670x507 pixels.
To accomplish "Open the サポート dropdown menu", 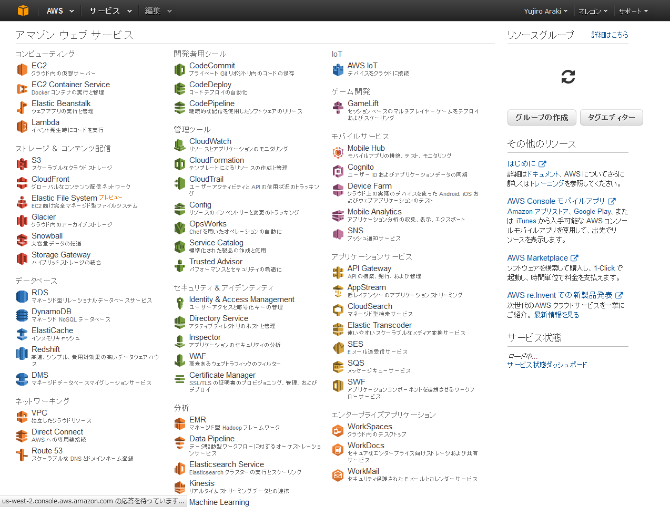I will coord(634,11).
